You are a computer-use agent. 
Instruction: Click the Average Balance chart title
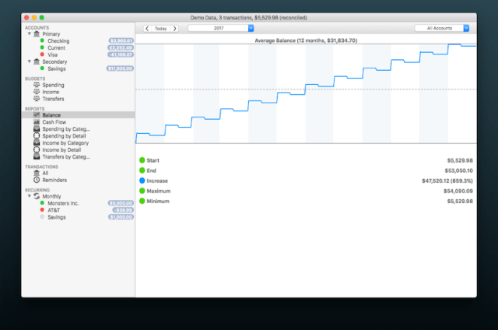coord(306,40)
